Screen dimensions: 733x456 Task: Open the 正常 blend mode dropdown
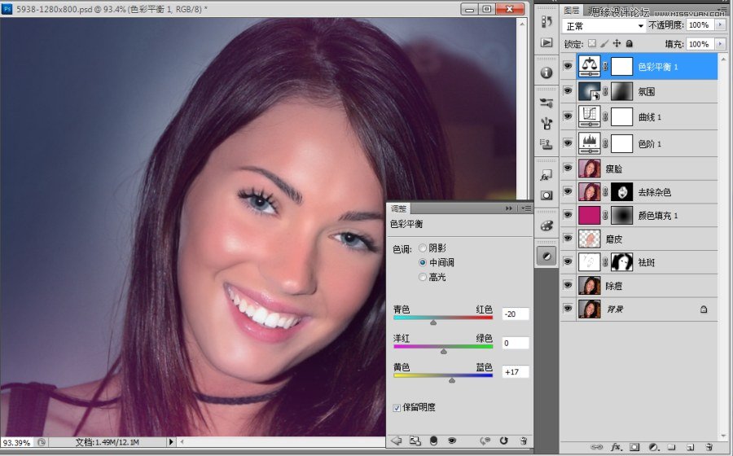[604, 26]
